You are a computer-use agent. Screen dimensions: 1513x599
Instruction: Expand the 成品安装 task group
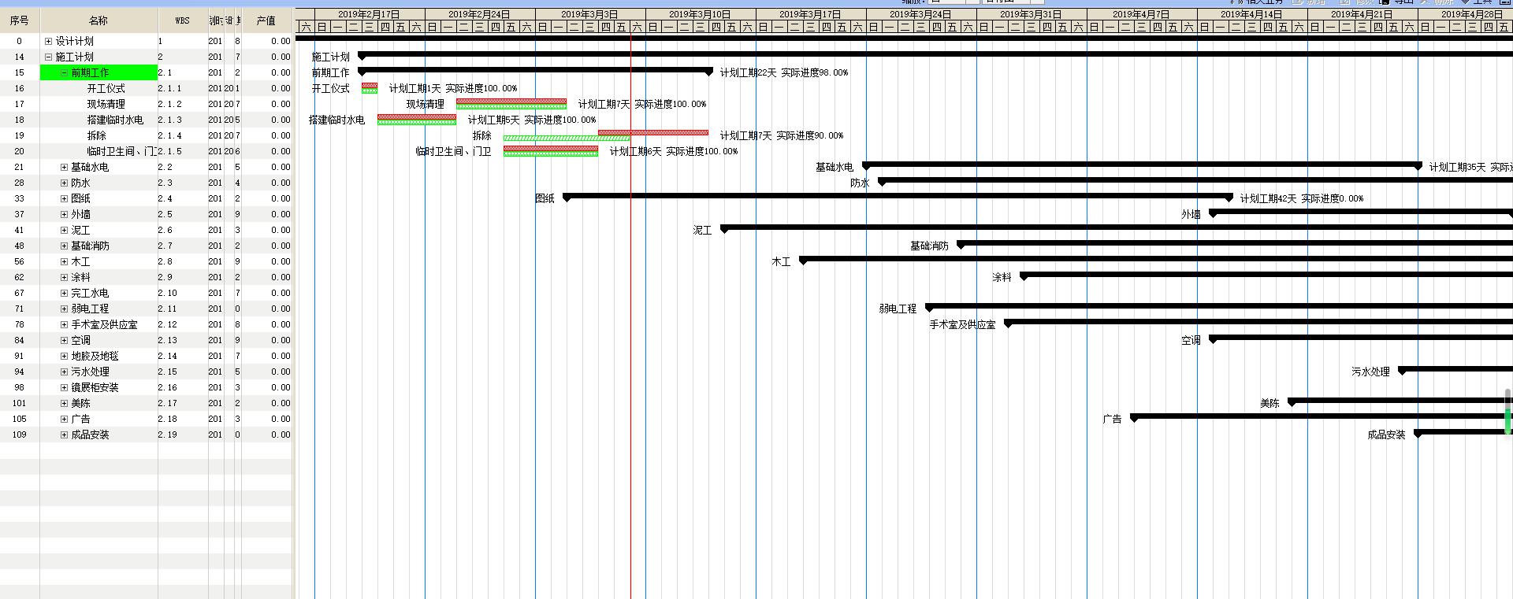tap(64, 434)
